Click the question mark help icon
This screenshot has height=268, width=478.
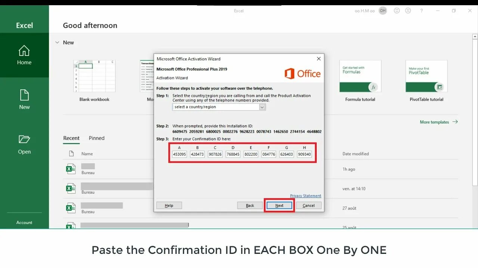pyautogui.click(x=422, y=11)
